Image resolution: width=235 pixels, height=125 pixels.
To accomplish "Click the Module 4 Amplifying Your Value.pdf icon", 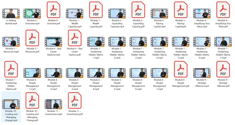I will click(x=223, y=10).
